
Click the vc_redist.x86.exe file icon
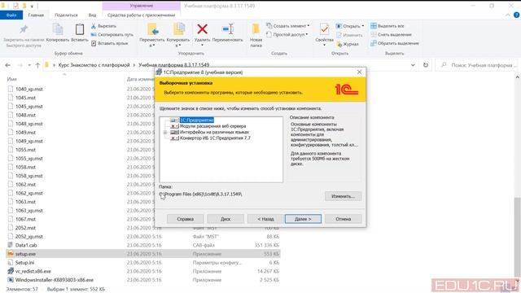tap(11, 271)
